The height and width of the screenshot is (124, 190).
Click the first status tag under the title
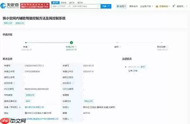[x=8, y=23]
